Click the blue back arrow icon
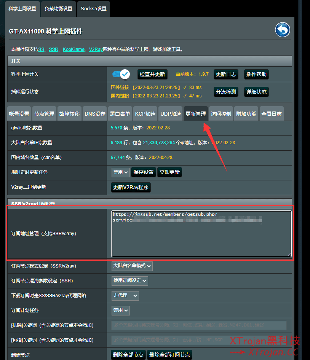310x360 pixels. pyautogui.click(x=283, y=30)
